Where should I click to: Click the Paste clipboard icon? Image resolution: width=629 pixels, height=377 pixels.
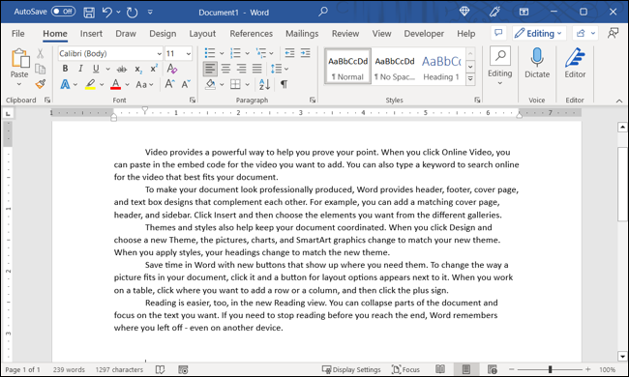coord(20,59)
